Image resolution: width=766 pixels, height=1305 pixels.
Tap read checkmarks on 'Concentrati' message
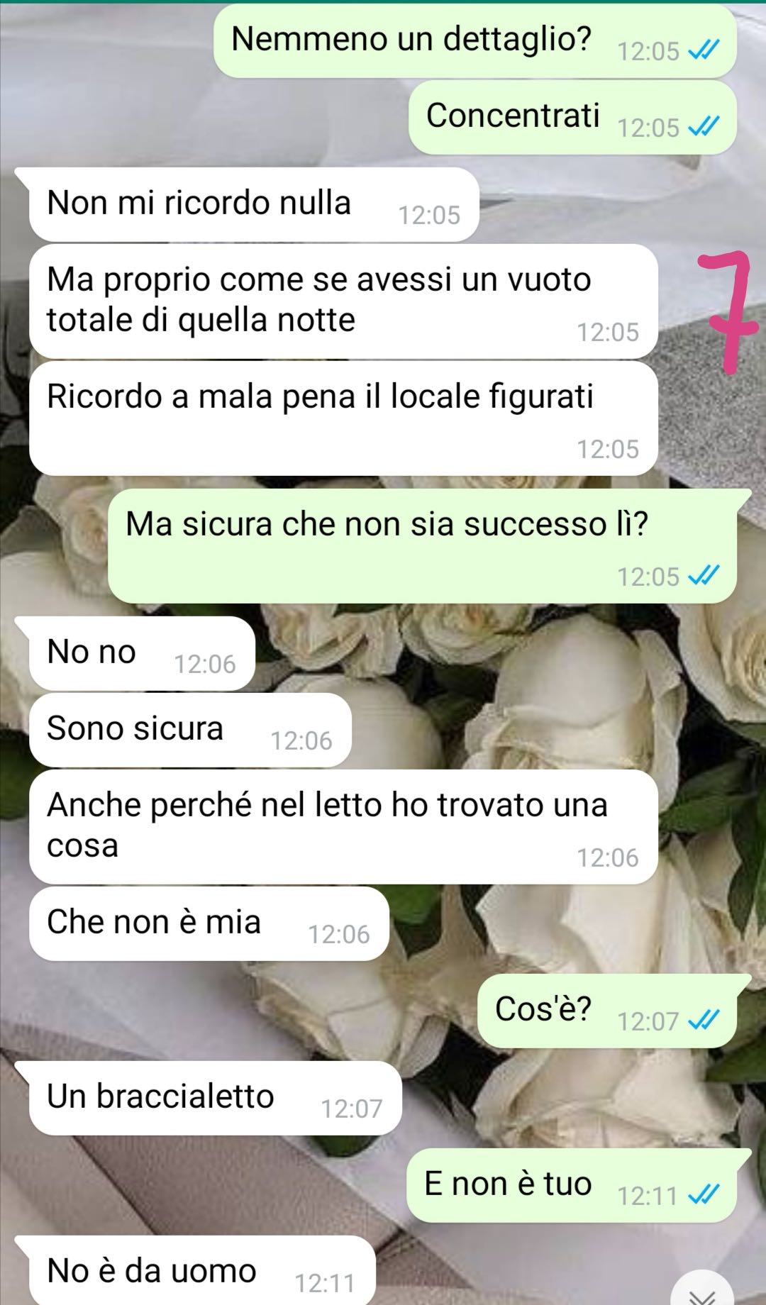click(704, 128)
